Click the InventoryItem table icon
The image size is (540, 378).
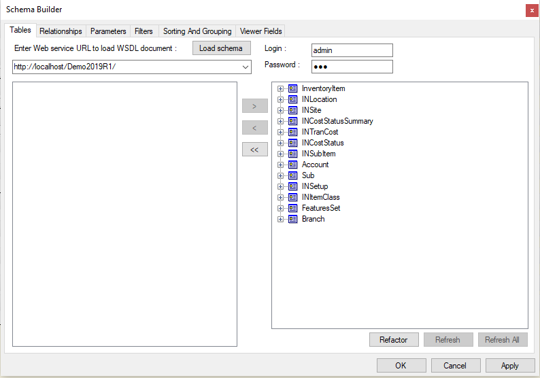click(x=293, y=88)
